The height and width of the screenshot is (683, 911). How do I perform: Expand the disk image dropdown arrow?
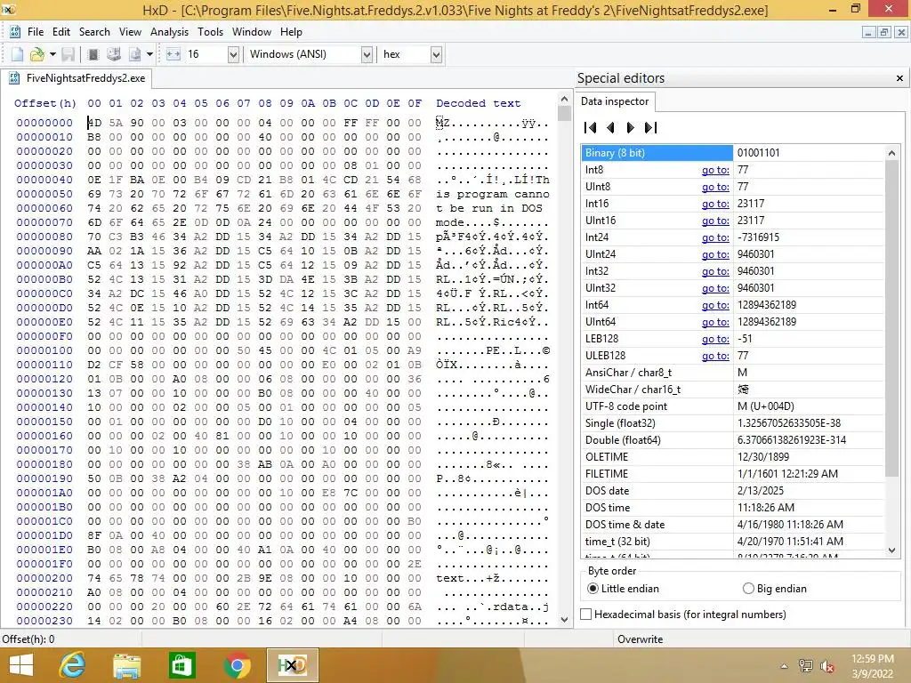click(149, 54)
